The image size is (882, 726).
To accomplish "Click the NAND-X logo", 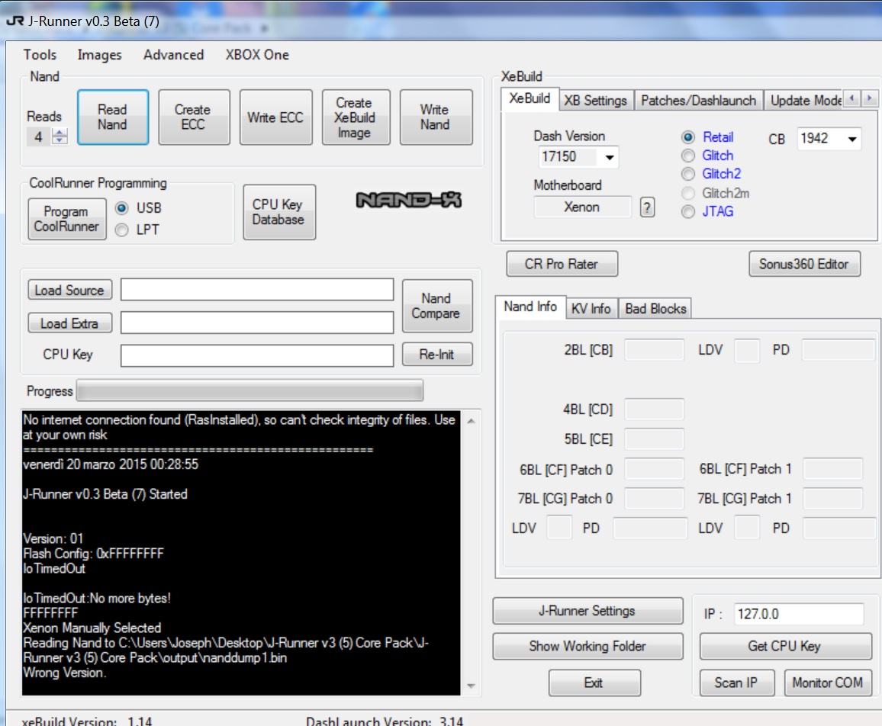I will click(409, 200).
